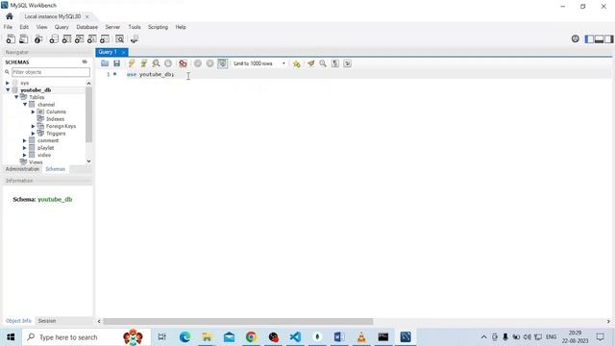Expand the Triggers node
Screen dimensions: 615x346
(x=34, y=134)
